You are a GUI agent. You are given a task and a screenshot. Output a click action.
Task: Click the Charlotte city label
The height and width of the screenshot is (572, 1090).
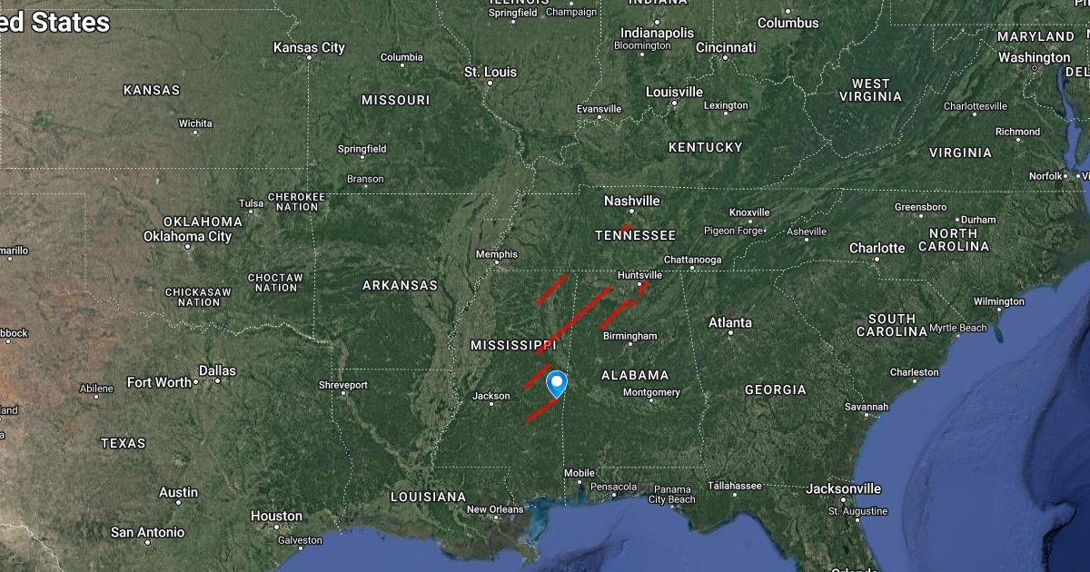(x=877, y=248)
